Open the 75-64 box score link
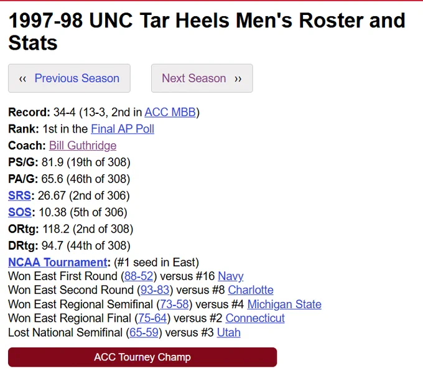Screen dimensions: 423x371 point(152,318)
